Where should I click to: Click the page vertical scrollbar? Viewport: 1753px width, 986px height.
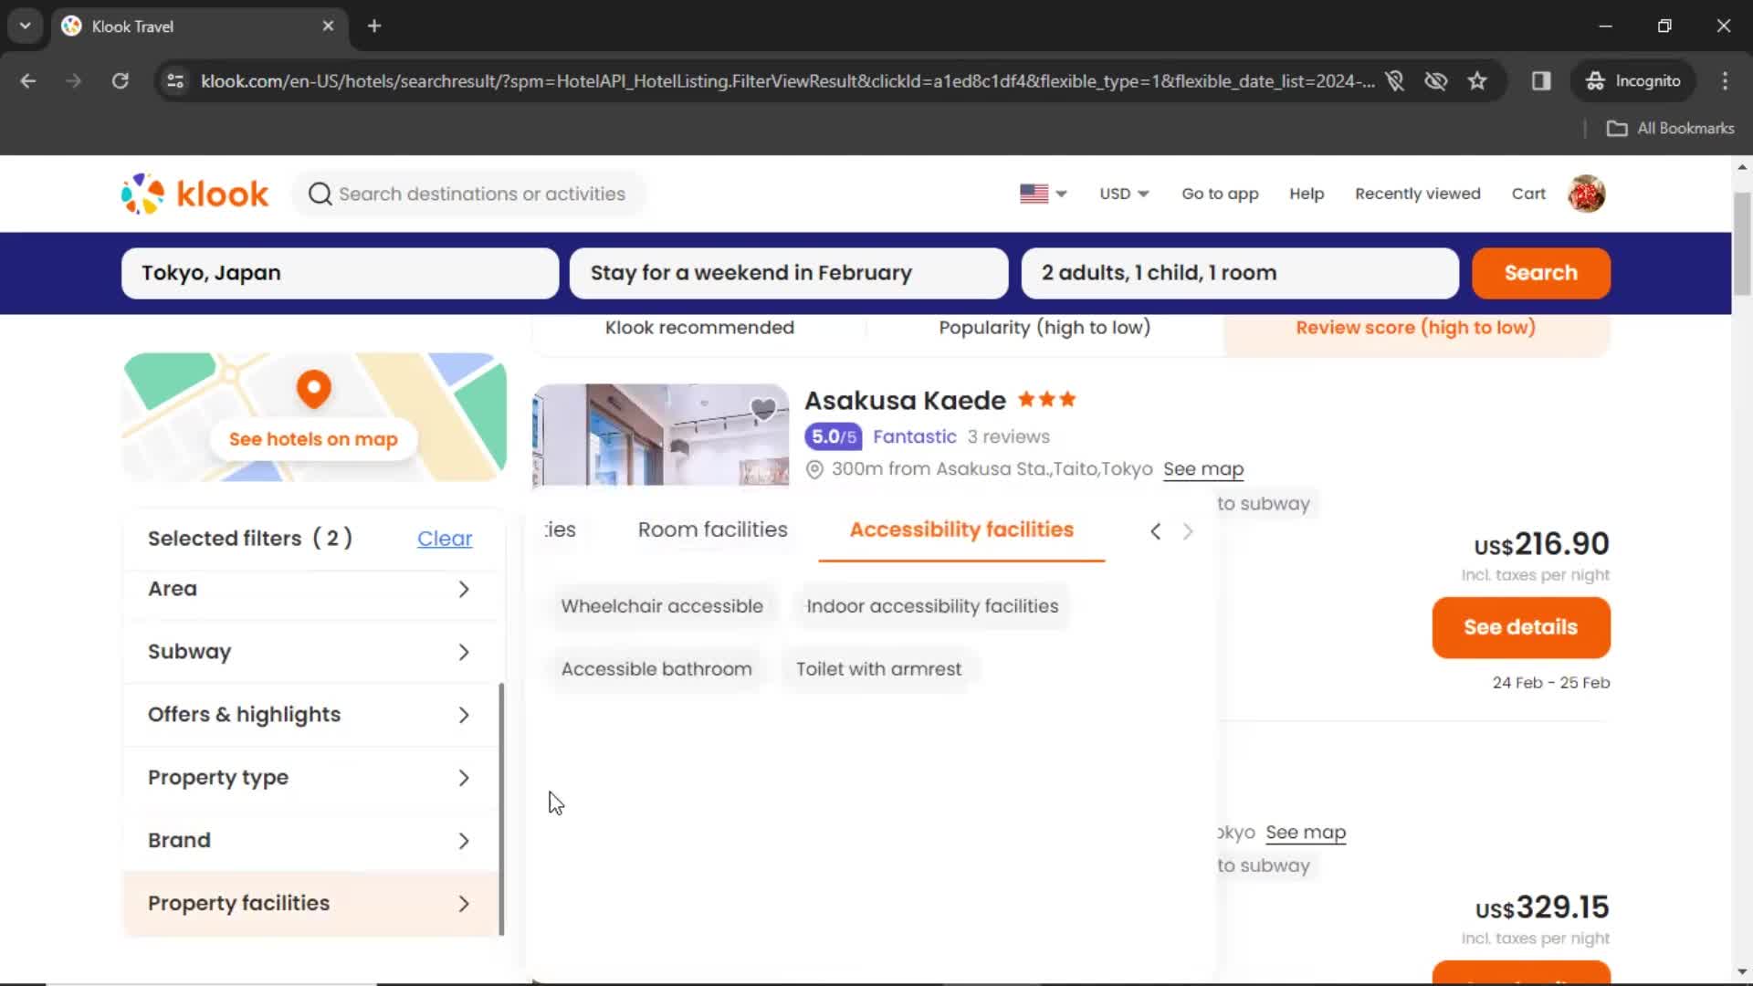coord(1742,245)
